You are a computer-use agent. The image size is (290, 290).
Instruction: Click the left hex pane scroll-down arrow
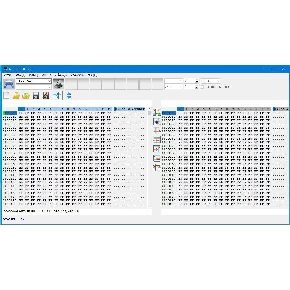[149, 207]
